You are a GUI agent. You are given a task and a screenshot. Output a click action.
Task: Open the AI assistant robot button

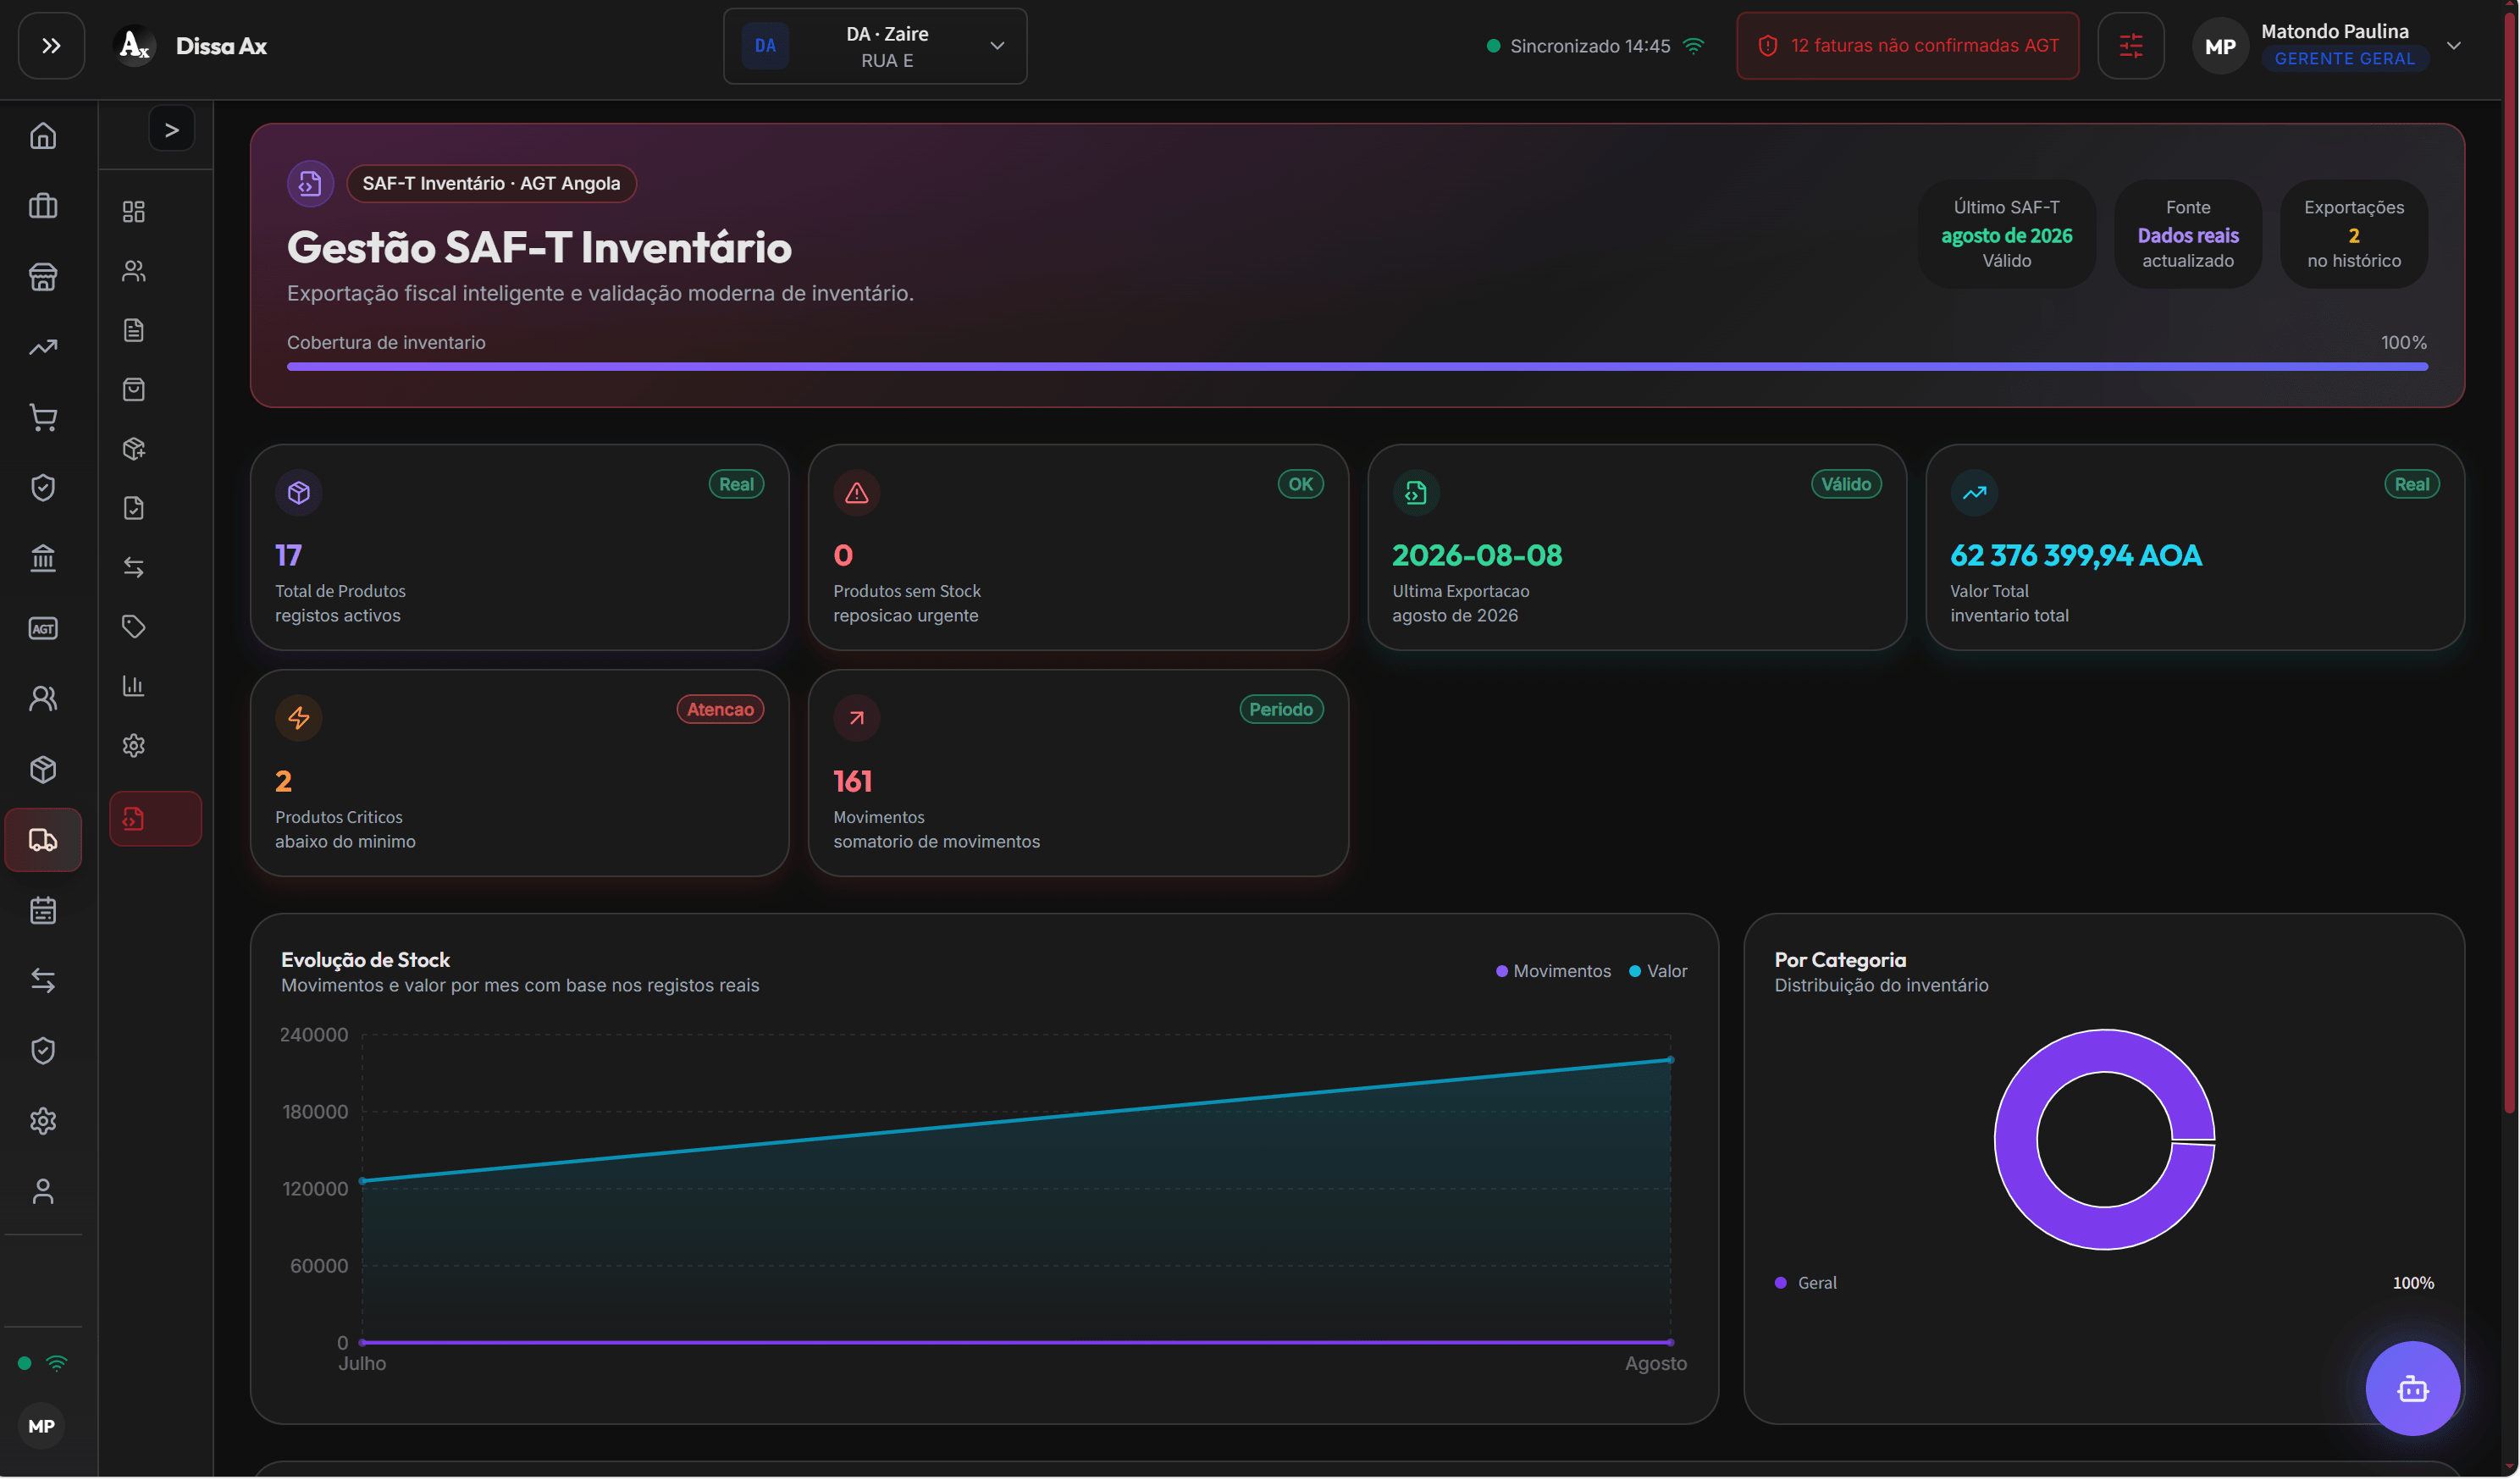click(2412, 1389)
